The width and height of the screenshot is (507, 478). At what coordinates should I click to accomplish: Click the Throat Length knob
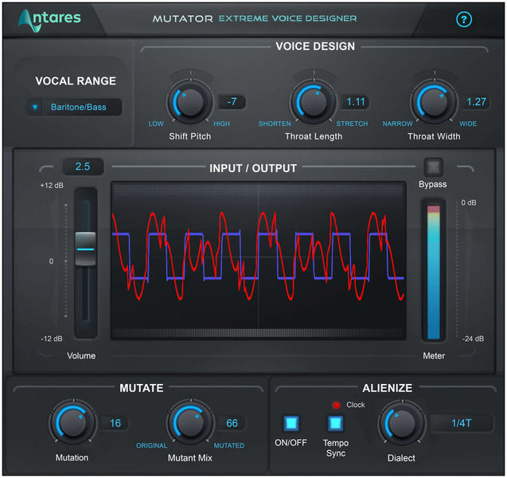point(314,102)
